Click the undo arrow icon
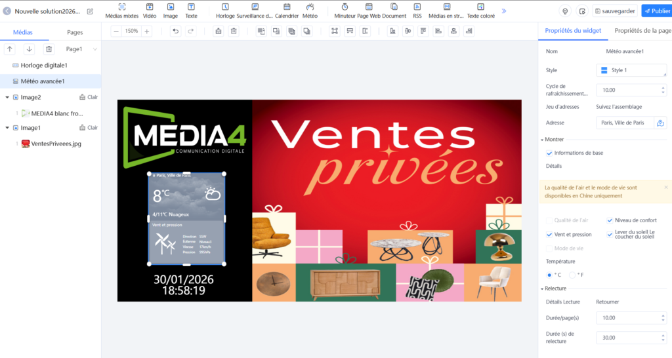Image resolution: width=672 pixels, height=358 pixels. 175,31
